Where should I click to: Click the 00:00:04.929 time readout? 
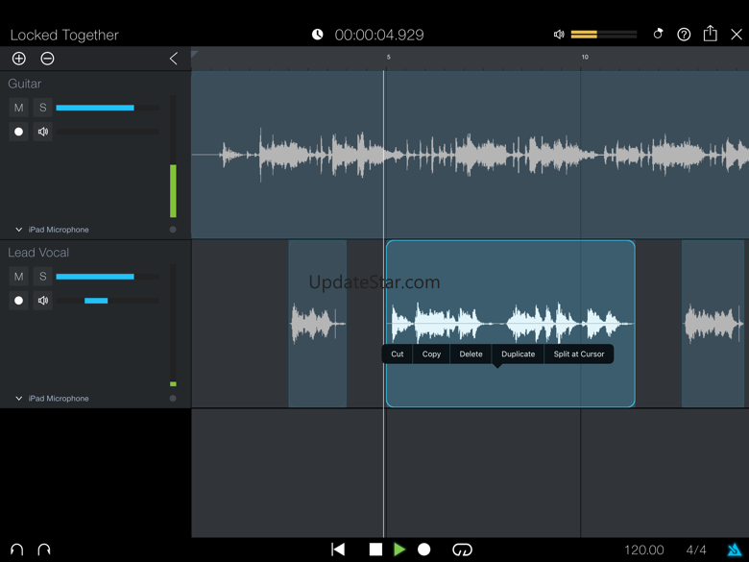379,35
